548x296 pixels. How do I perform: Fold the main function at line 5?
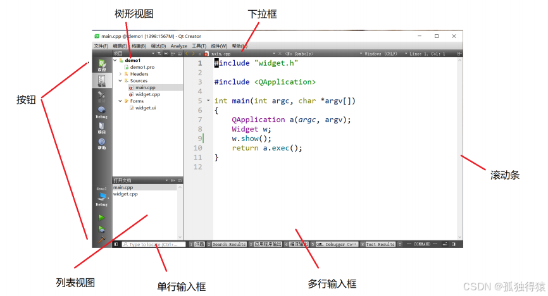point(208,101)
